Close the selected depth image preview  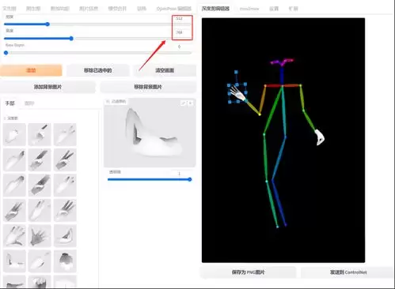tap(190, 103)
